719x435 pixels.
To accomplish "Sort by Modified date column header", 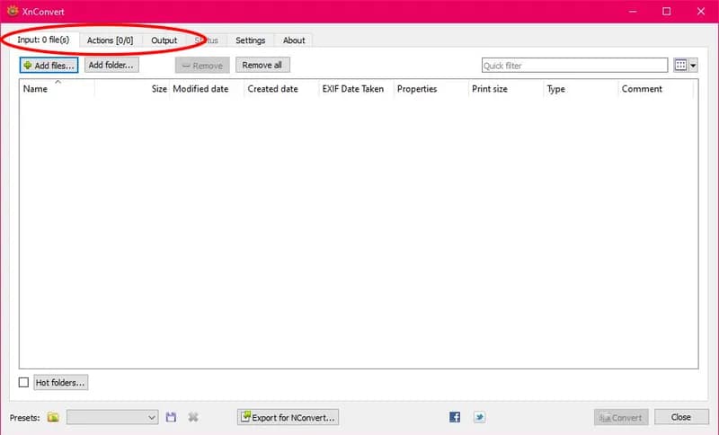I will 207,89.
